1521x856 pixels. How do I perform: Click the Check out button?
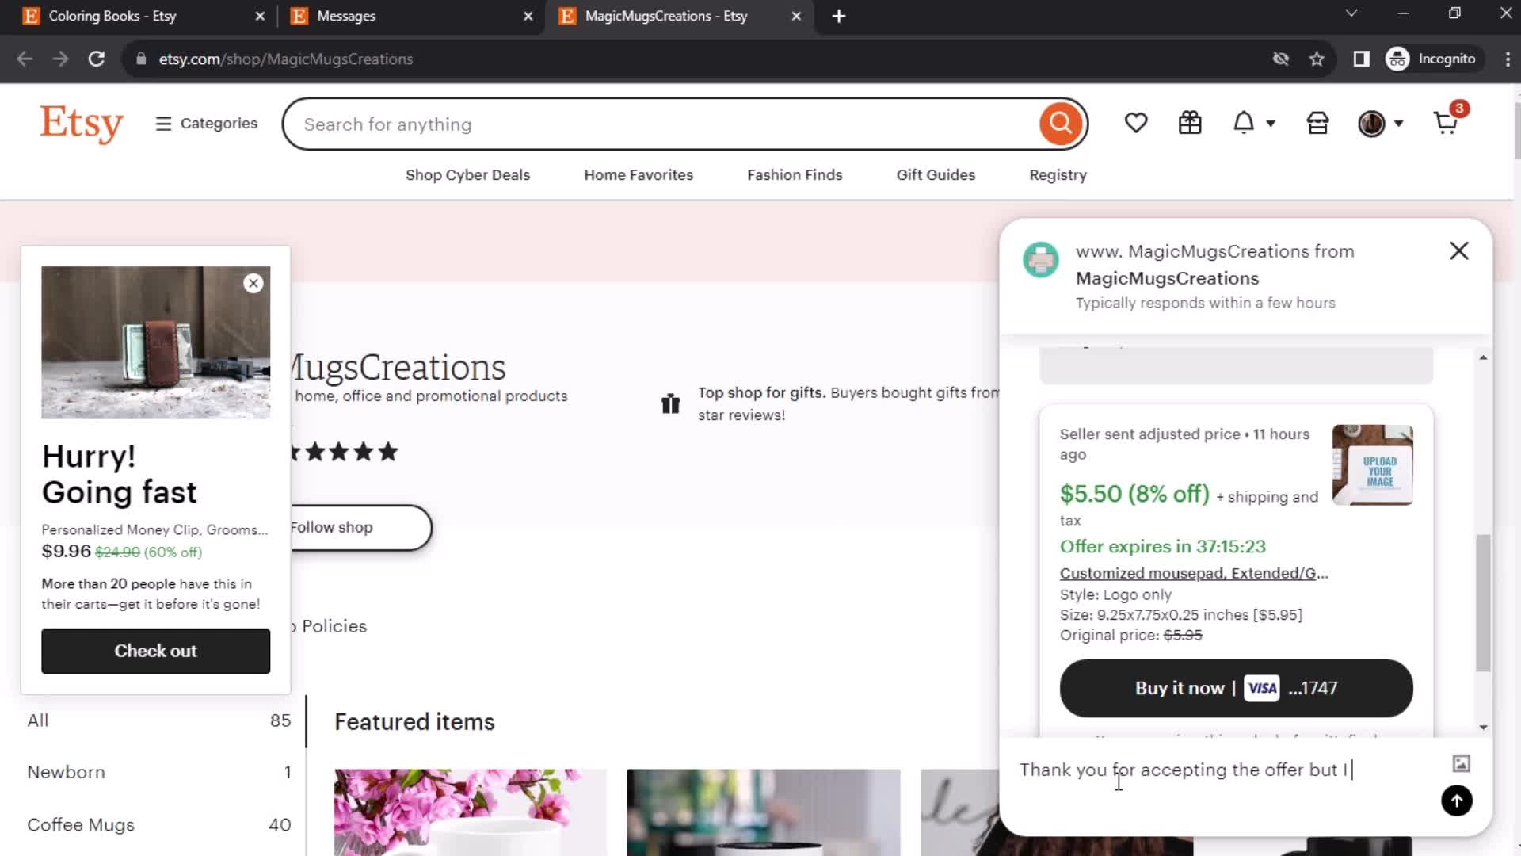point(155,651)
